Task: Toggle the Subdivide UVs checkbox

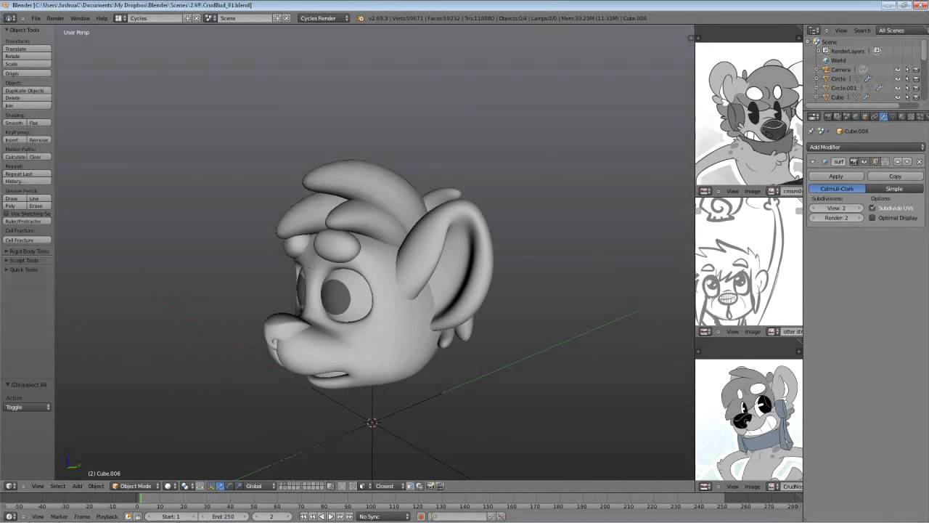Action: point(872,208)
